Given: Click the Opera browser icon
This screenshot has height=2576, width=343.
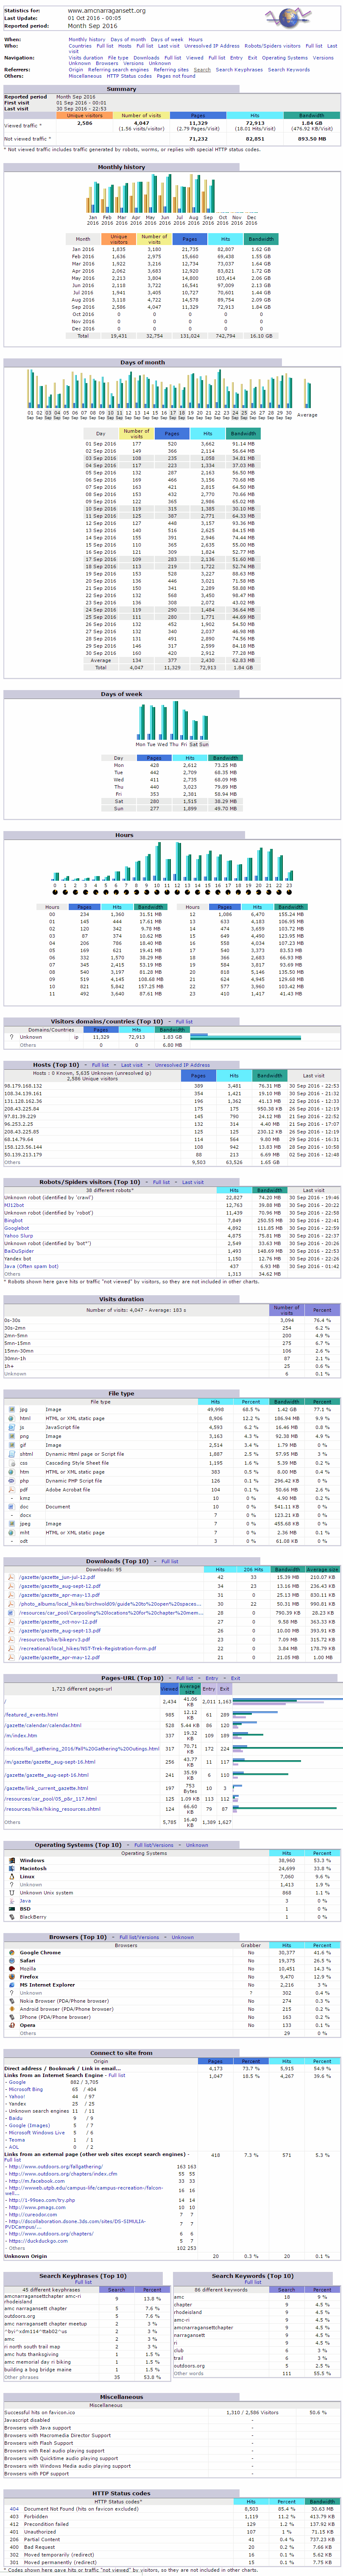Looking at the screenshot, I should pyautogui.click(x=10, y=2024).
